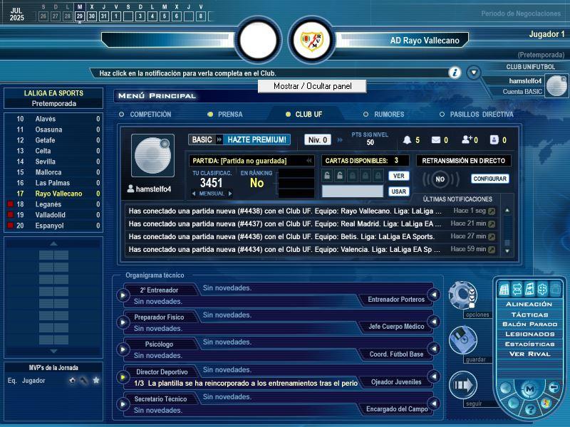Click the add friend person icon
Image resolution: width=570 pixels, height=427 pixels.
click(x=467, y=139)
